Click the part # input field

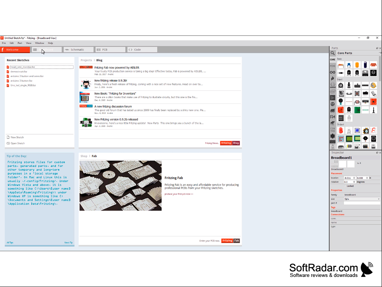pos(362,203)
